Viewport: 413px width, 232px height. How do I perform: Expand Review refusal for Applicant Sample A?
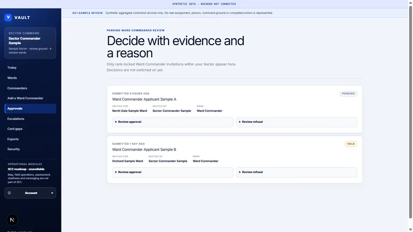tap(296, 122)
